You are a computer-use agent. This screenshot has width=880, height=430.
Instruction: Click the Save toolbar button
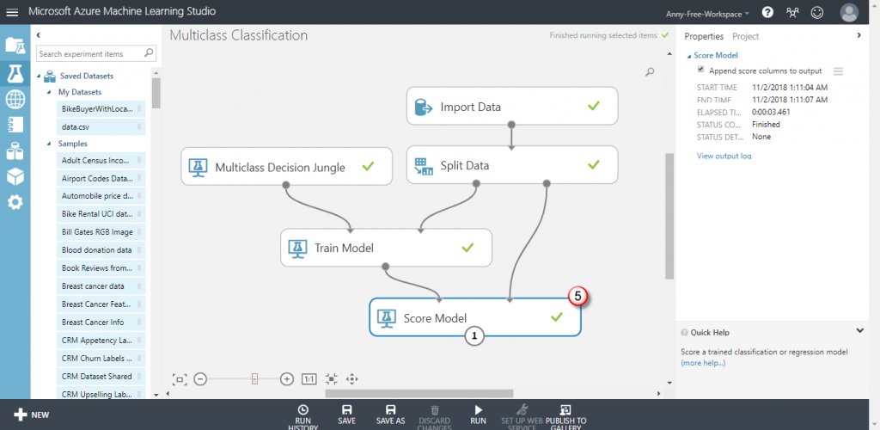point(347,415)
